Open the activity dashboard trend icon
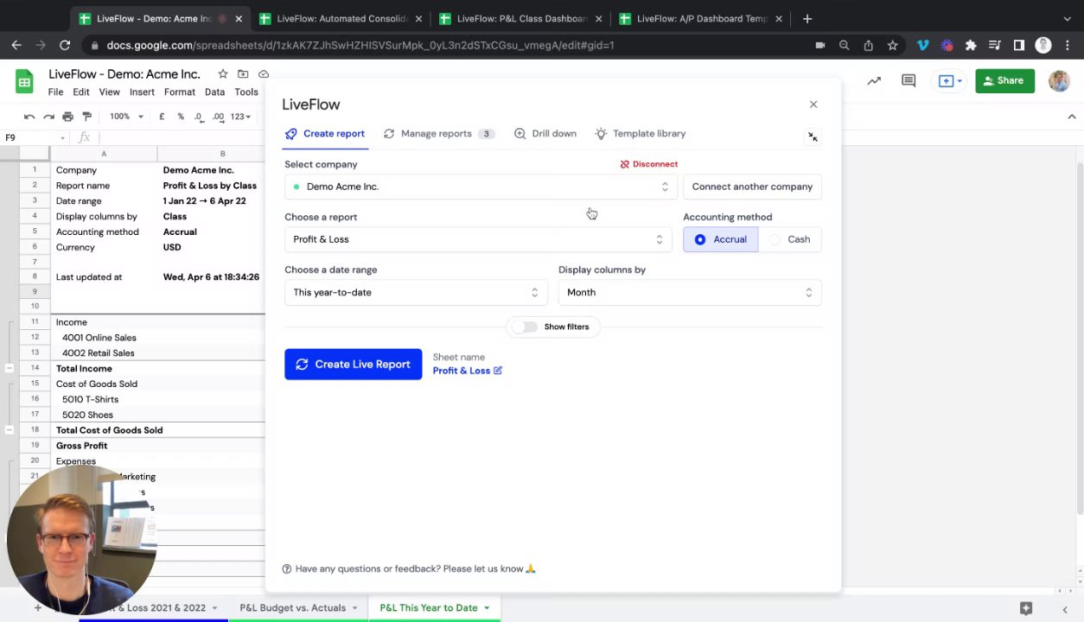Screen dimensions: 1084x622 click(x=874, y=80)
